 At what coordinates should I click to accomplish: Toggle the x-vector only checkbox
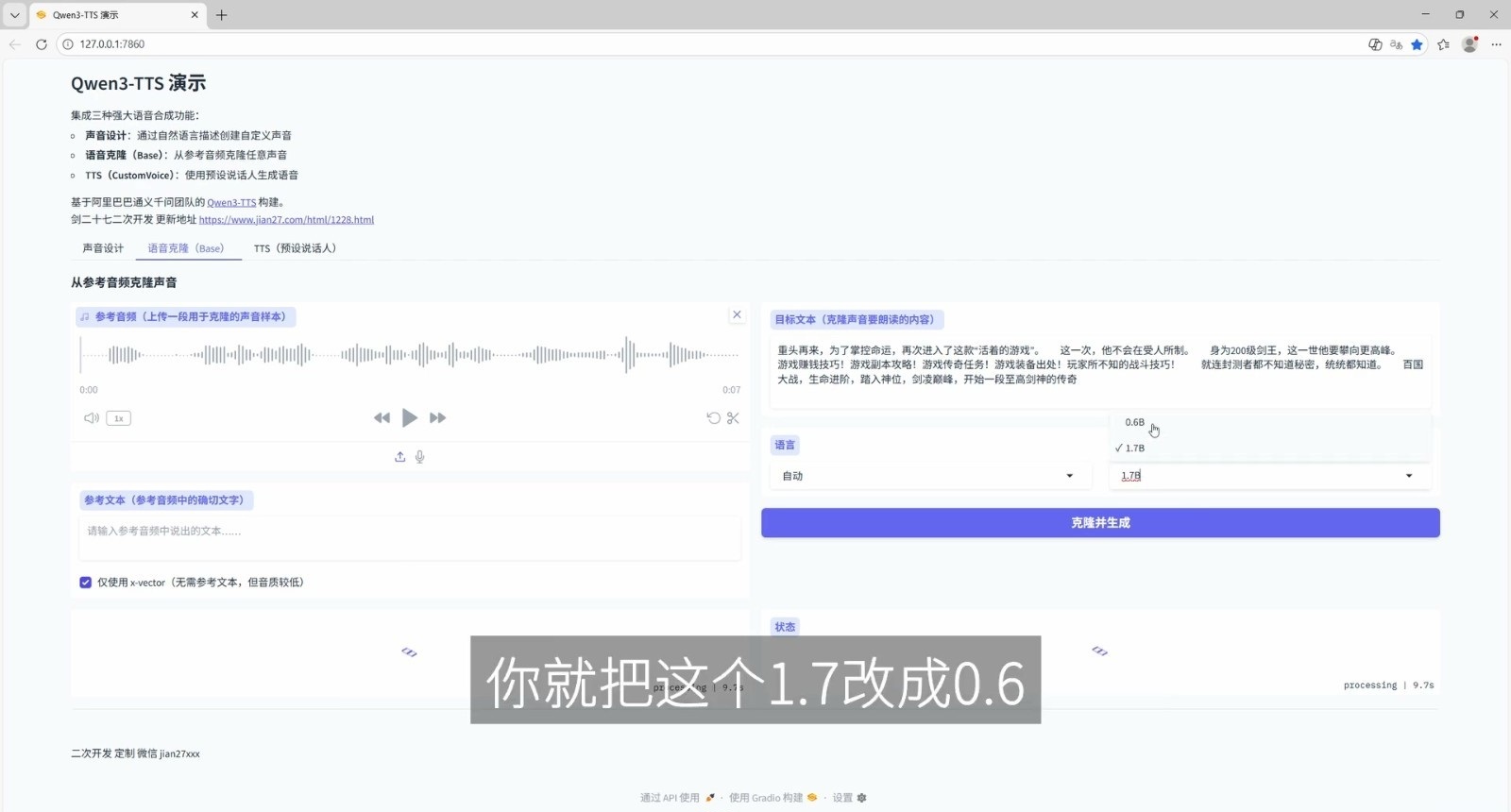tap(86, 583)
